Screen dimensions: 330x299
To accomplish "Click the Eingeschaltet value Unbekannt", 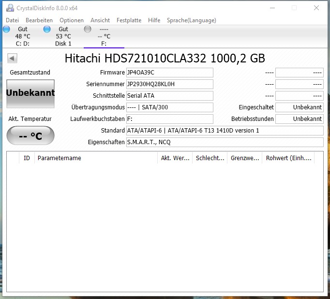I will click(x=300, y=107).
